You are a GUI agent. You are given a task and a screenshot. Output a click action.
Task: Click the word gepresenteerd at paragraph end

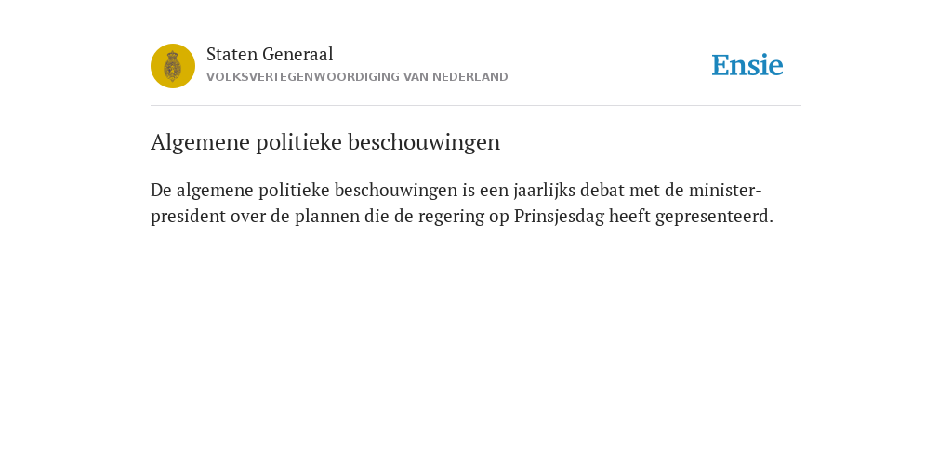[715, 217]
